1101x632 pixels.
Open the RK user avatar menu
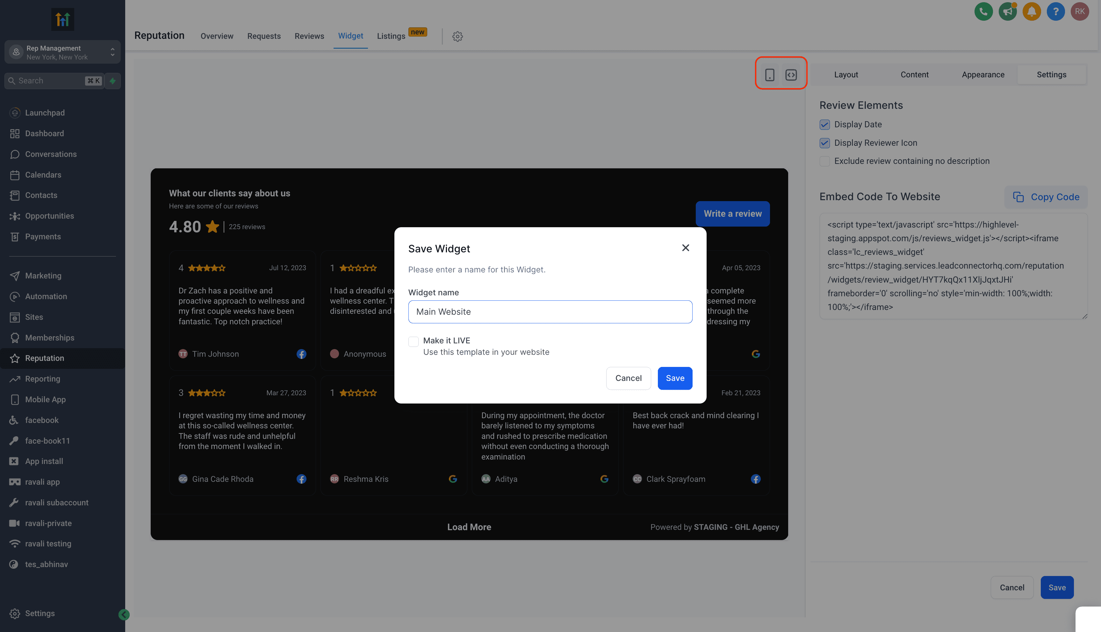pos(1080,12)
